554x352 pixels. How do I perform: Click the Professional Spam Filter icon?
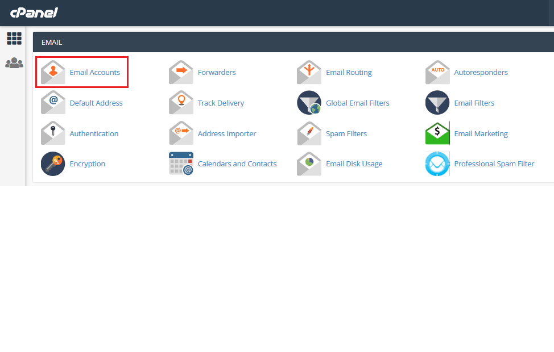(x=437, y=164)
